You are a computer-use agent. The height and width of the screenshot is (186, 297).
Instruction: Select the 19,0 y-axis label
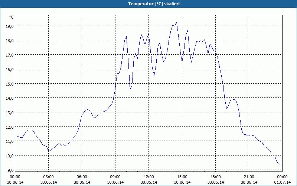click(x=10, y=26)
